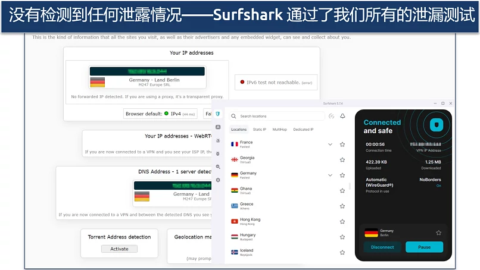Click the masked IP address bar in Your IP addresses
Viewport: 480px width, 270px height.
point(147,71)
